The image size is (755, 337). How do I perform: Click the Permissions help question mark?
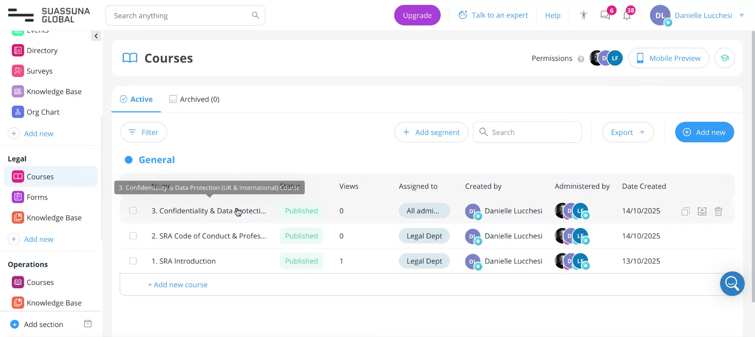click(581, 59)
